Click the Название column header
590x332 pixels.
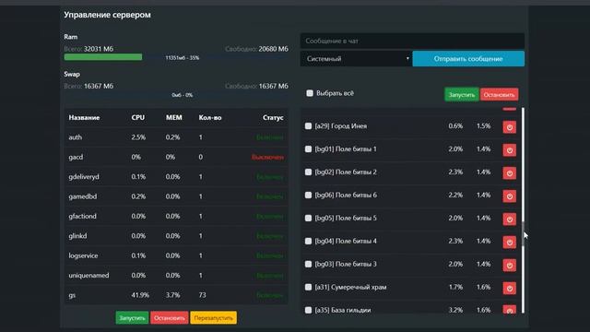click(x=84, y=117)
